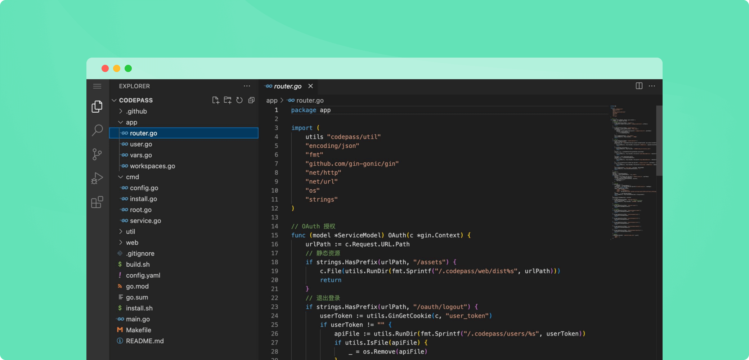749x360 pixels.
Task: Open Explorer's more actions ellipsis
Action: pyautogui.click(x=247, y=86)
